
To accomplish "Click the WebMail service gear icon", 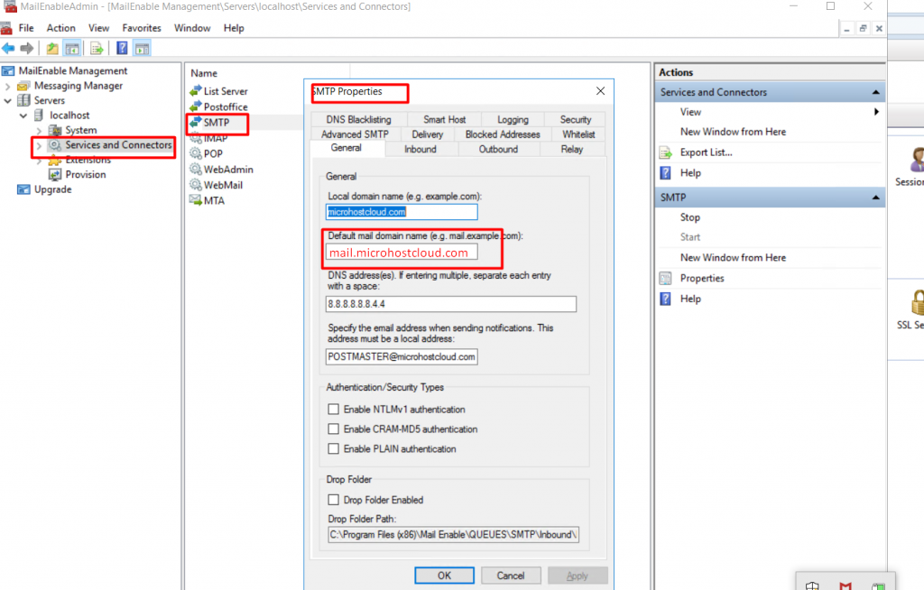I will (x=196, y=184).
